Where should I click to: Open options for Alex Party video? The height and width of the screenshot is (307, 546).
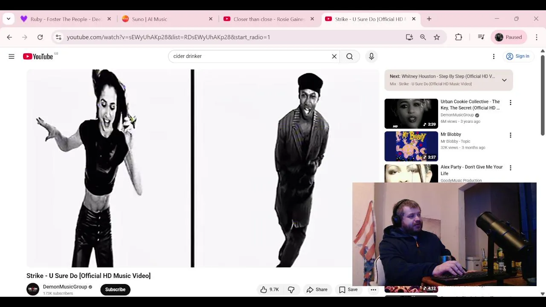[510, 168]
